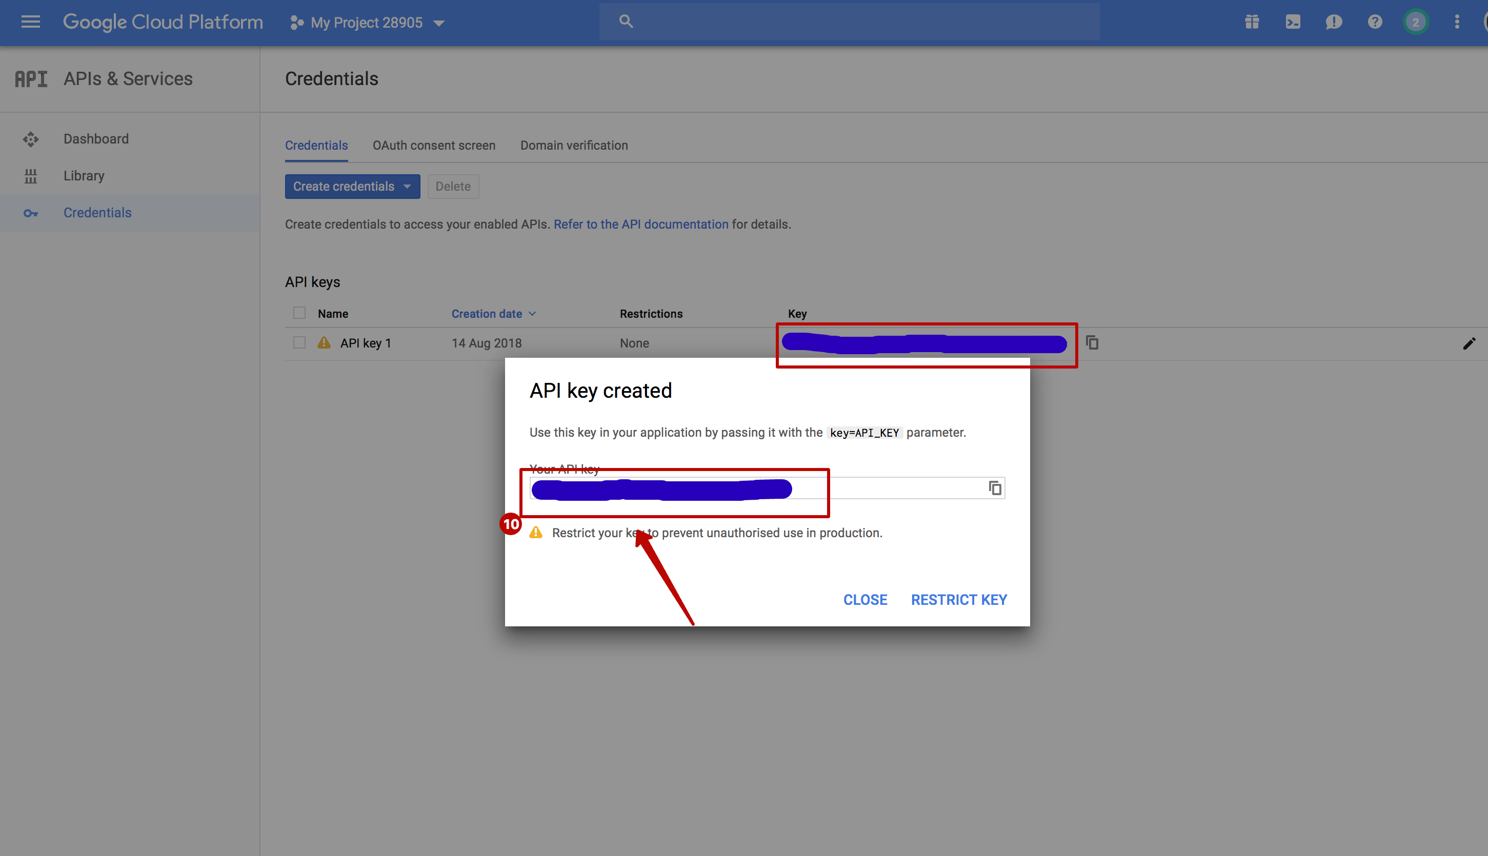Click the warning icon in the dialog
The width and height of the screenshot is (1488, 856).
pyautogui.click(x=536, y=533)
